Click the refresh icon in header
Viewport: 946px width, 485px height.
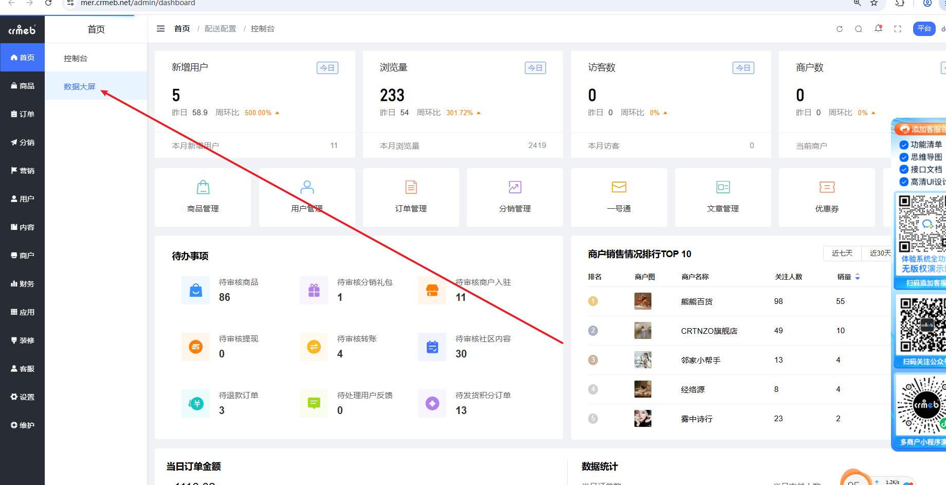(840, 29)
